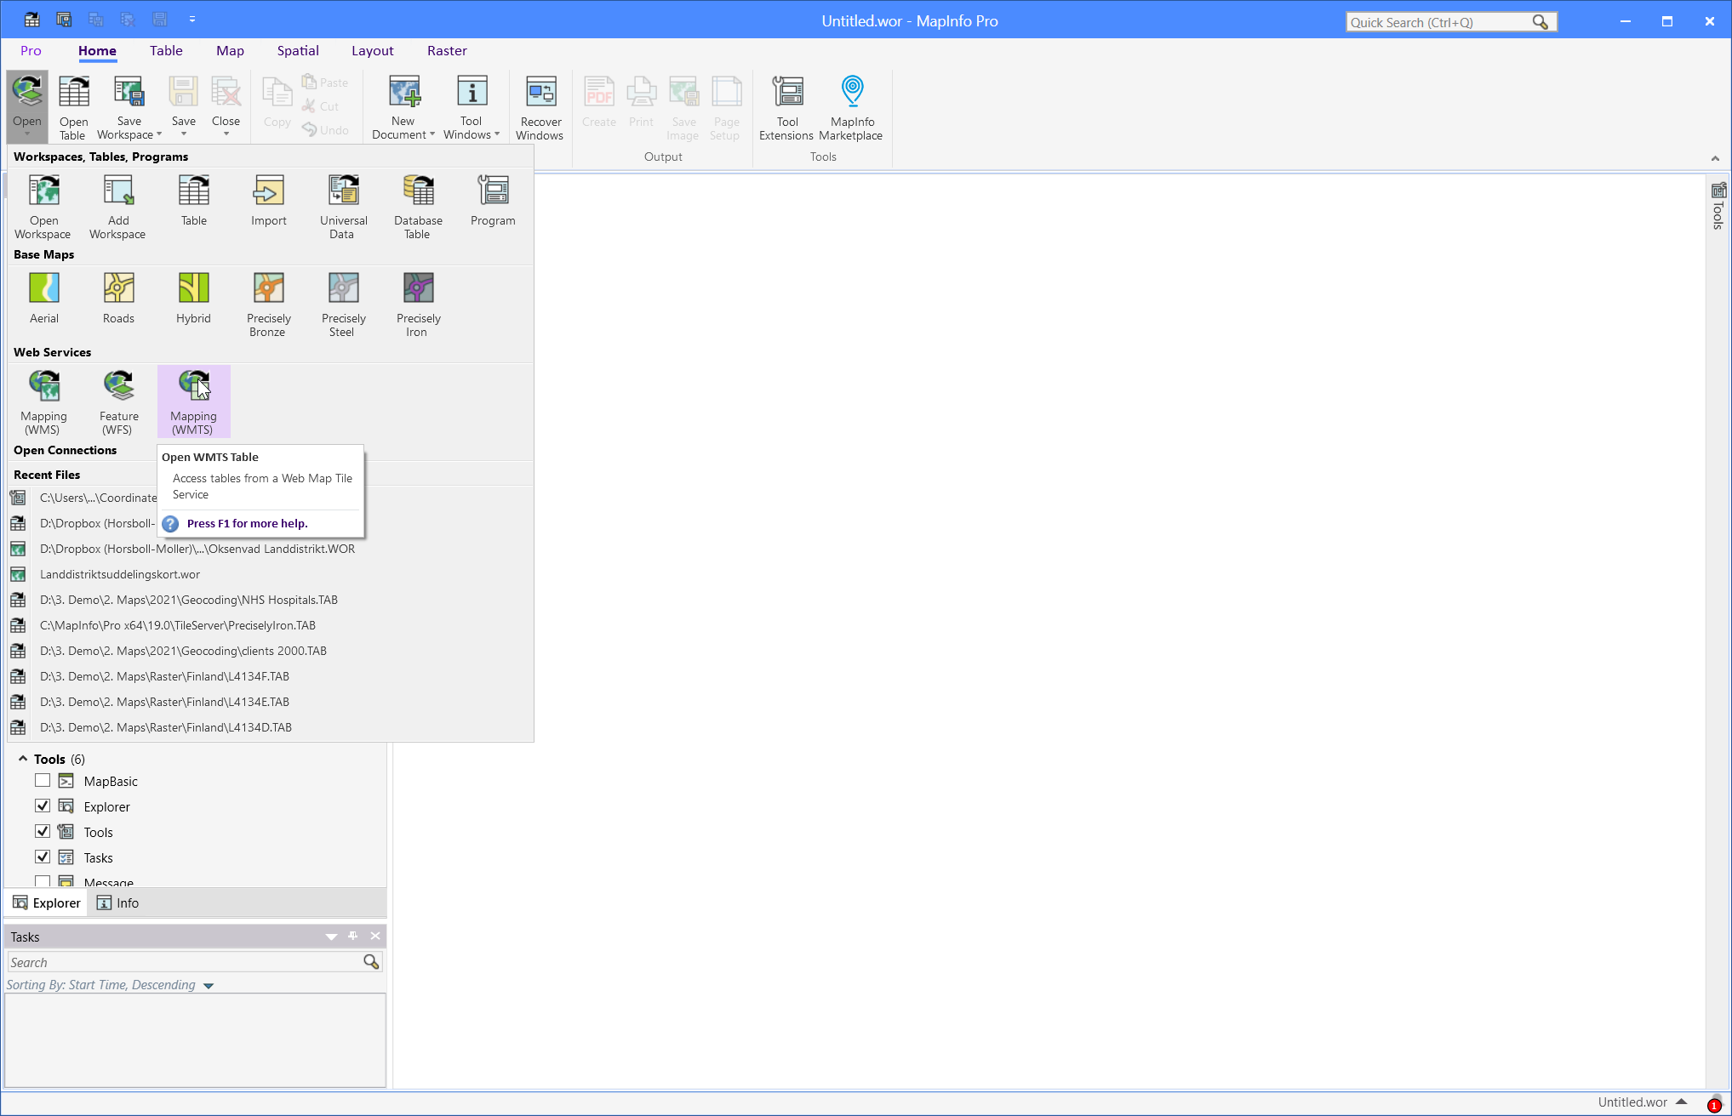
Task: Open recent file NHS Hospitals.TAB
Action: tap(188, 600)
